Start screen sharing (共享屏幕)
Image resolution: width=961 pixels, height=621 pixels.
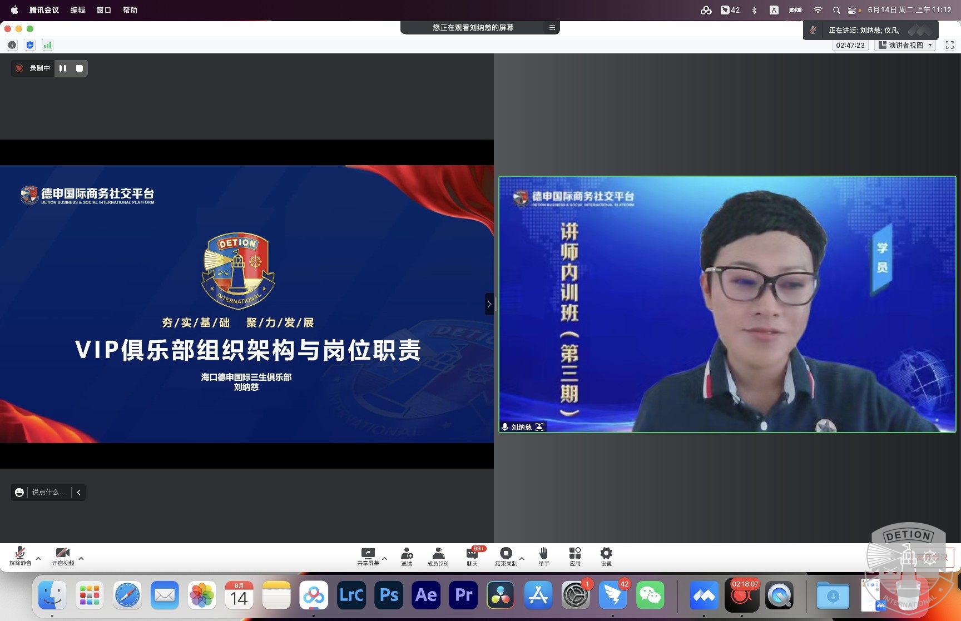click(368, 556)
